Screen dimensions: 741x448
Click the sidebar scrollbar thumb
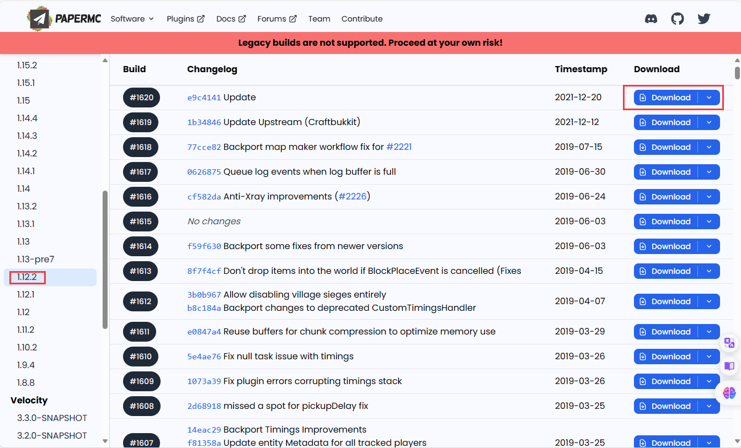click(105, 260)
